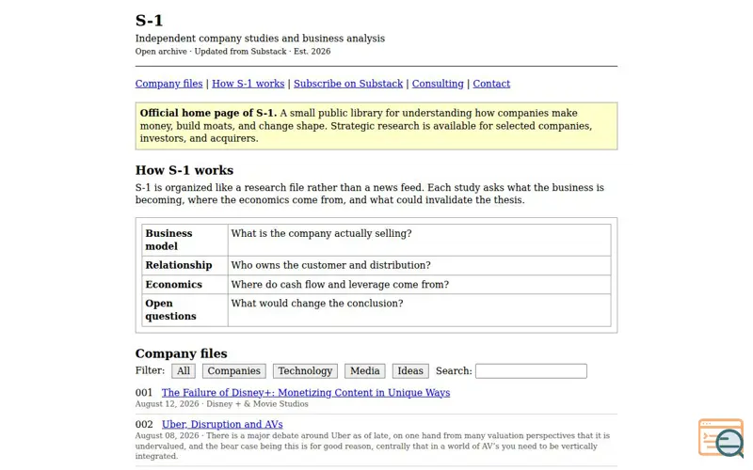
Task: Select the All filter button
Action: point(184,370)
